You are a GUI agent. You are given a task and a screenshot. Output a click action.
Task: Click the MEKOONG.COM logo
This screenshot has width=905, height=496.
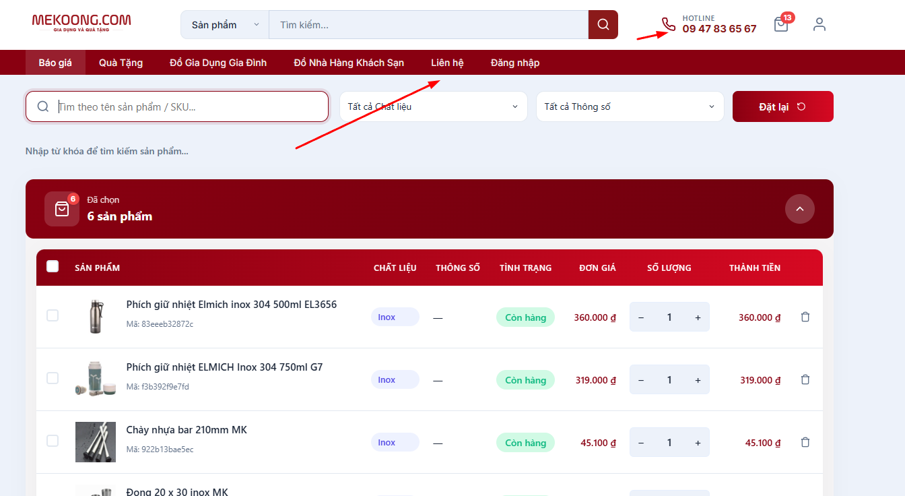click(x=81, y=23)
